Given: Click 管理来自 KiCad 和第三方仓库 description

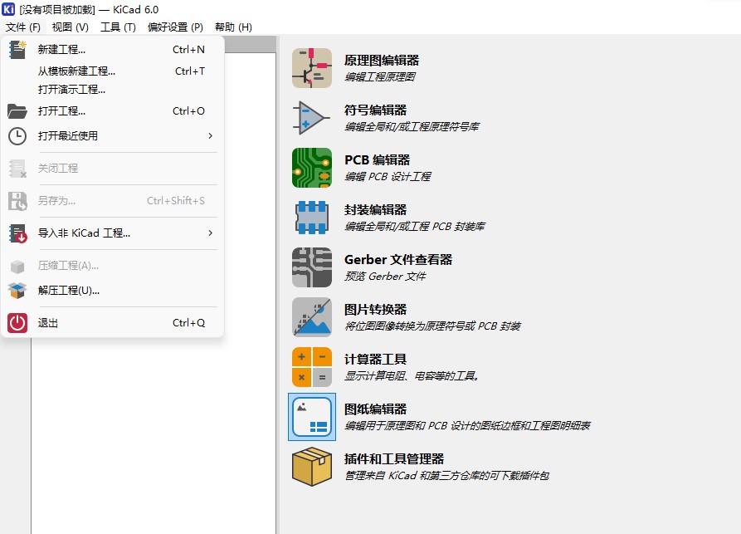Looking at the screenshot, I should pyautogui.click(x=446, y=476).
